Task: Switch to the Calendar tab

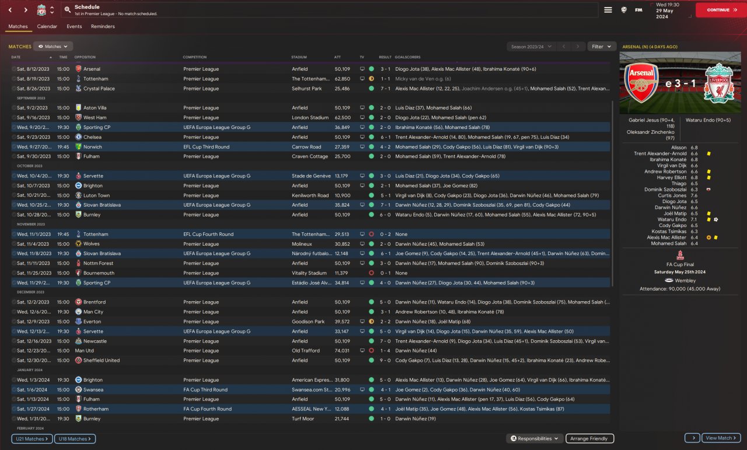Action: coord(47,26)
